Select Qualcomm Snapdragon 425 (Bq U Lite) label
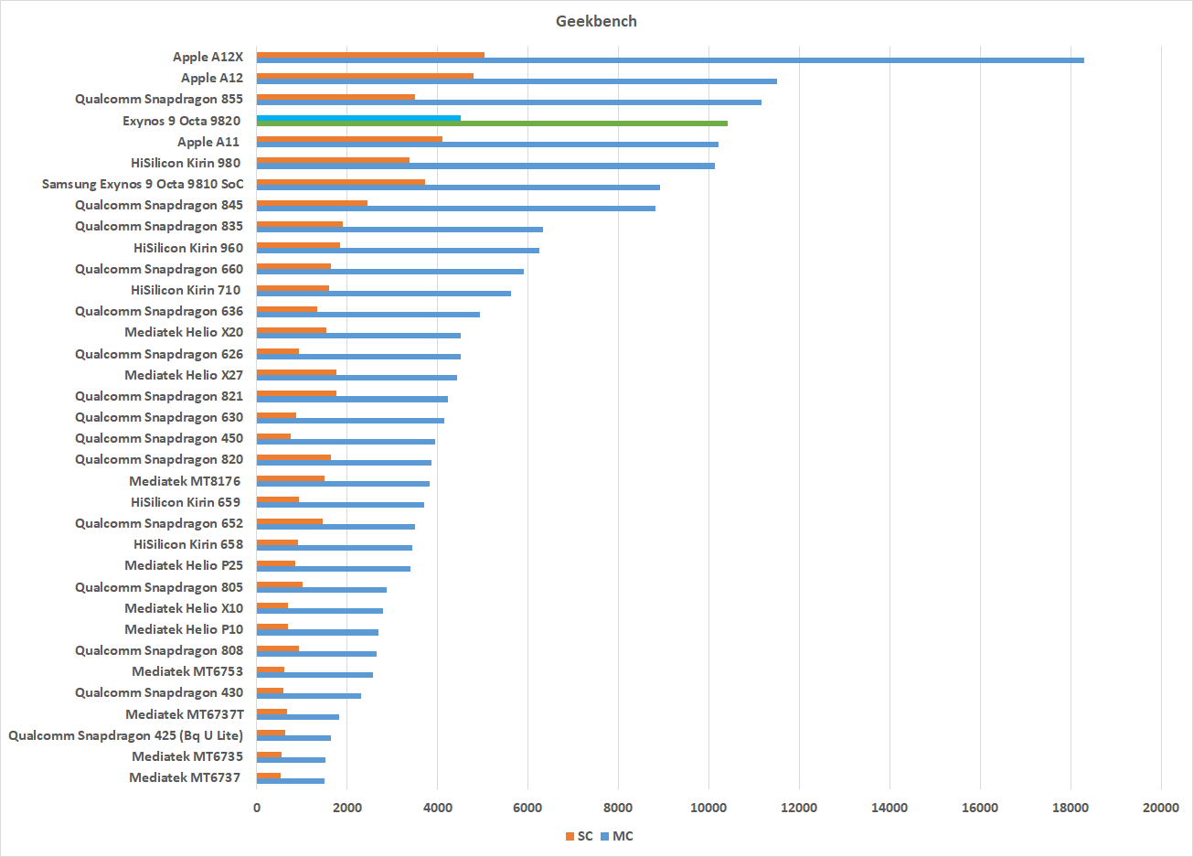 tap(125, 735)
